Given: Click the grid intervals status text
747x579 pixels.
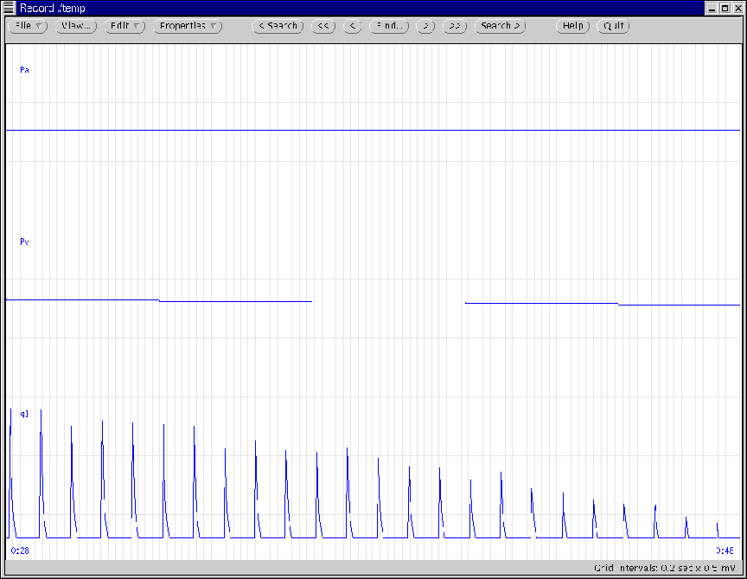Looking at the screenshot, I should (x=665, y=568).
